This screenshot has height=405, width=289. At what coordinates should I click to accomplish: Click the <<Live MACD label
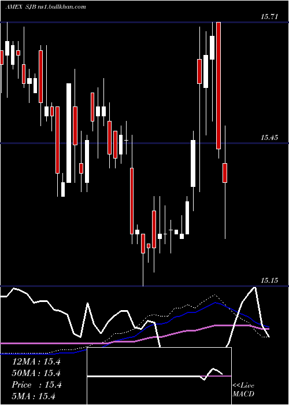(x=243, y=389)
